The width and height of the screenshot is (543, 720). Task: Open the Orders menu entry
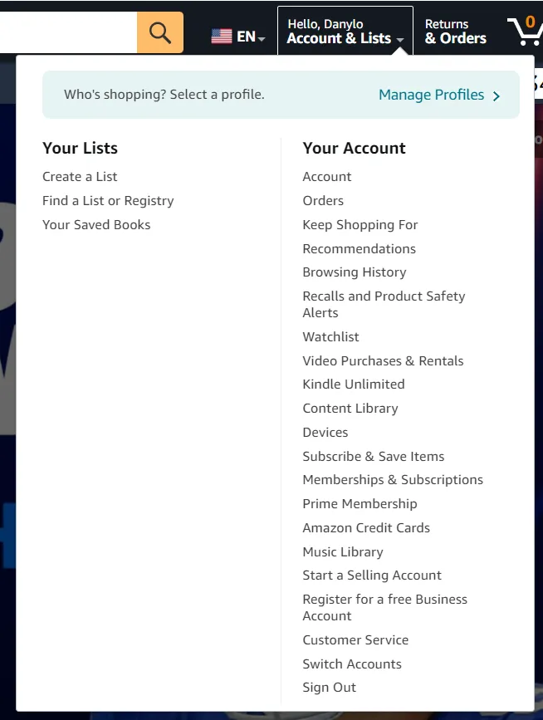(x=323, y=201)
